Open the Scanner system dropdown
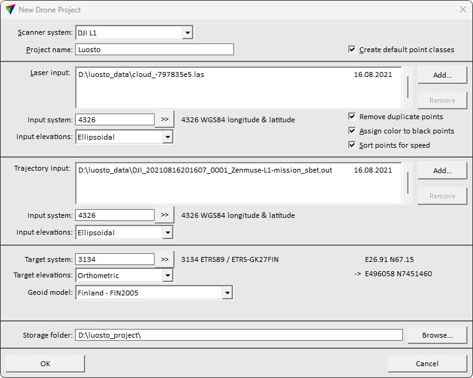 coord(187,32)
